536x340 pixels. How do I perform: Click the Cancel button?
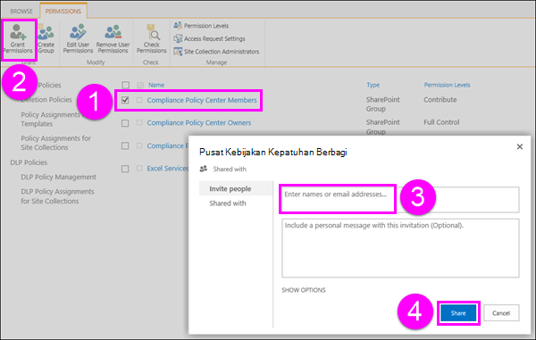pos(501,313)
